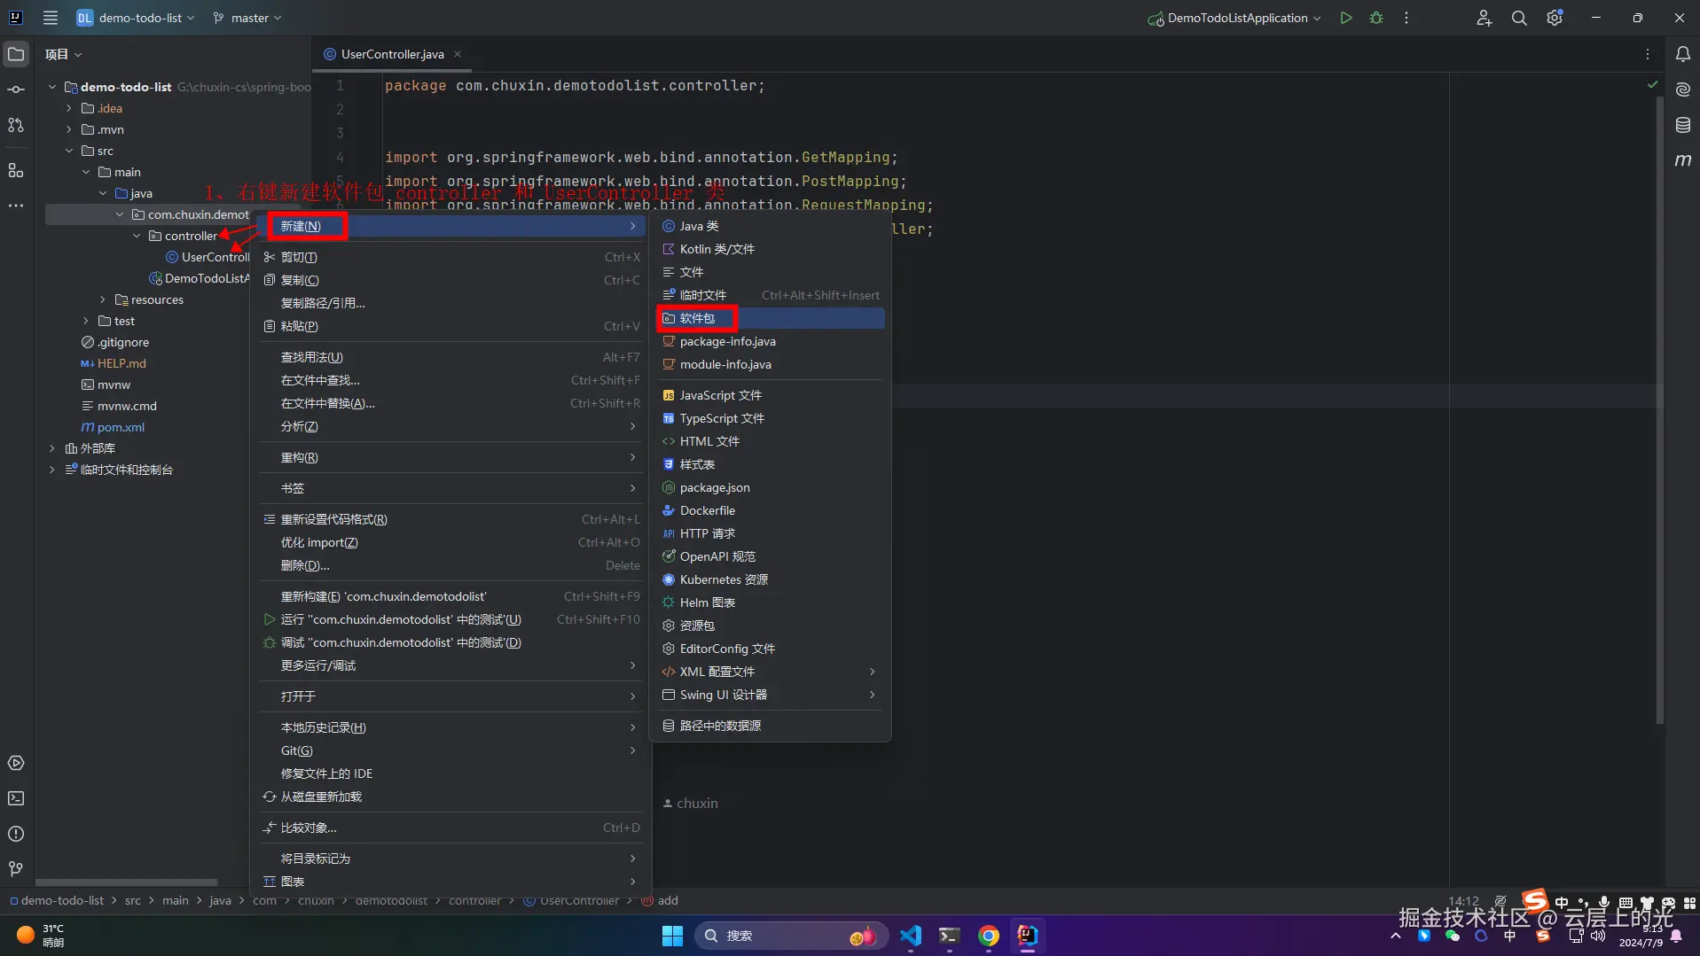Screen dimensions: 1700x956
Task: Click src in the breadcrumb bar
Action: click(x=133, y=900)
